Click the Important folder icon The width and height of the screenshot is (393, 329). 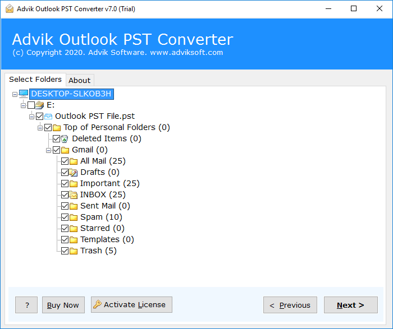[74, 184]
